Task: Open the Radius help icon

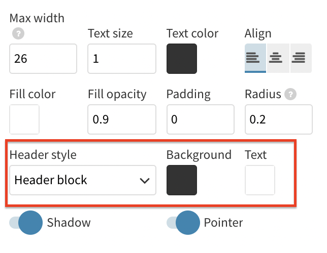Action: pos(290,94)
